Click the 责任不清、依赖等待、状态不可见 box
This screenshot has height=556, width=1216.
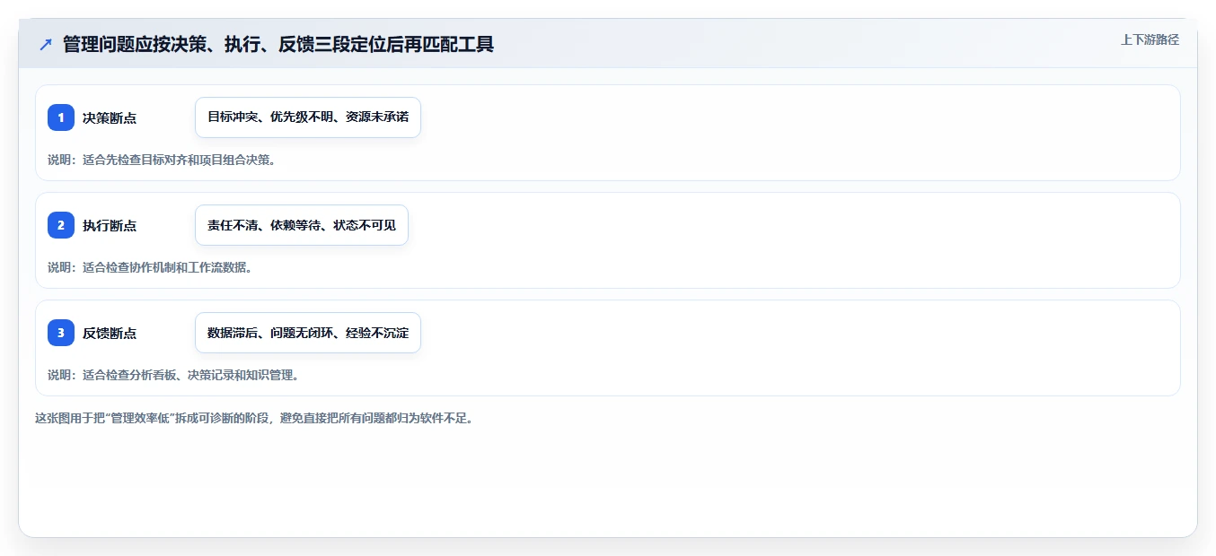pyautogui.click(x=302, y=225)
